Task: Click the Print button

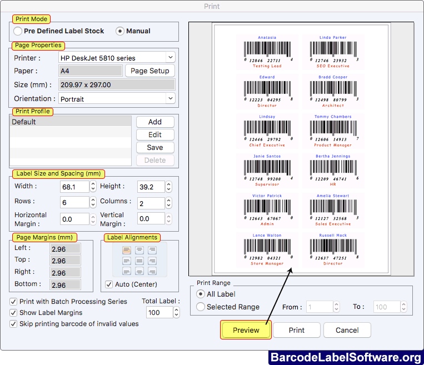Action: coord(297,330)
